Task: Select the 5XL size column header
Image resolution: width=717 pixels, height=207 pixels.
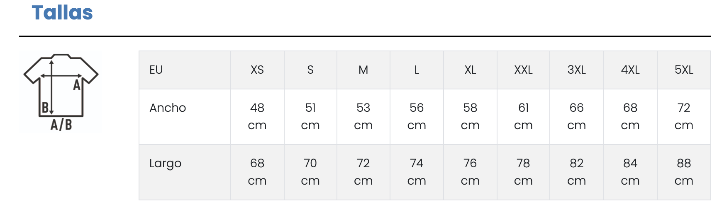Action: click(684, 70)
